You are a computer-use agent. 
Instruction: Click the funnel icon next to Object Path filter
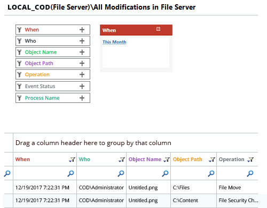click(19, 63)
